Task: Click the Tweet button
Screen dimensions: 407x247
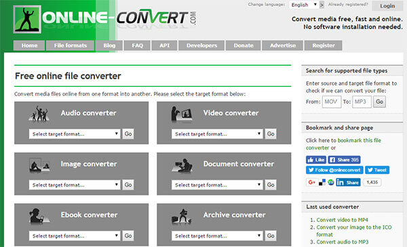Action: pyautogui.click(x=377, y=170)
